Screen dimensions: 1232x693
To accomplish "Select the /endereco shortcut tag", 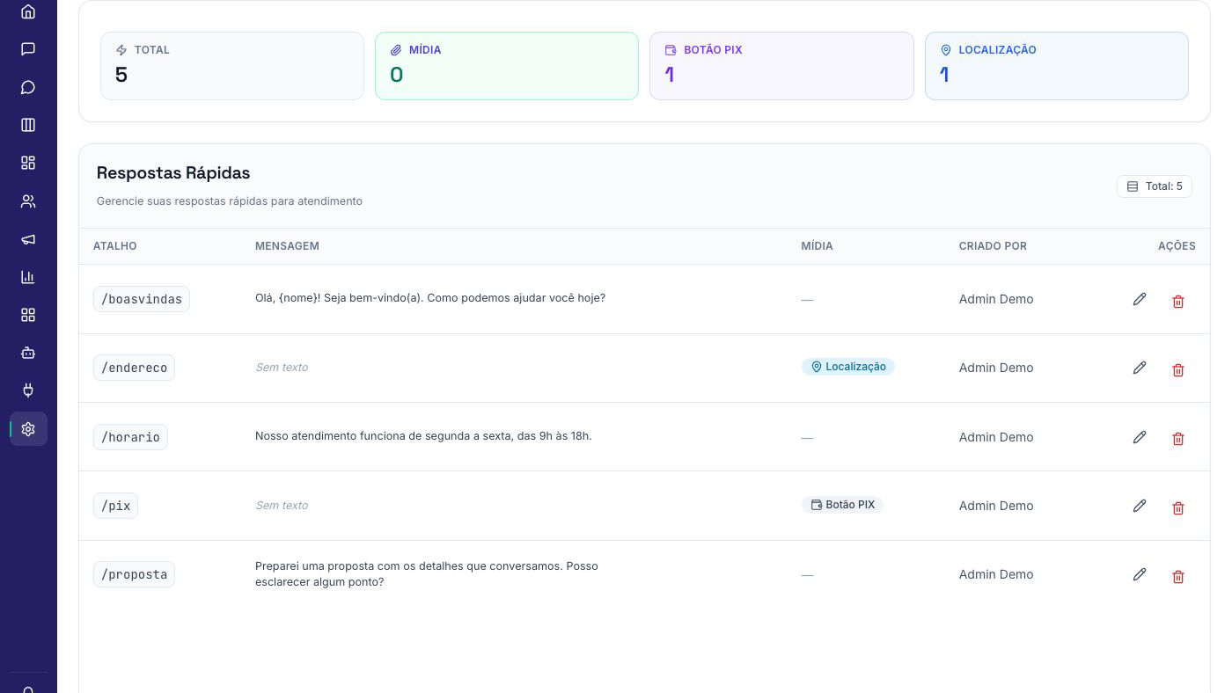I will click(x=134, y=368).
